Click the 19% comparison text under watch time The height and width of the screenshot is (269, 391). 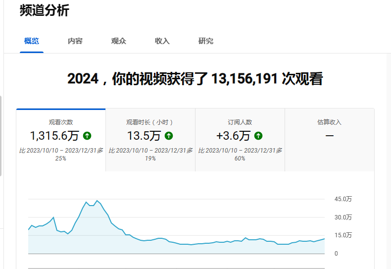(x=150, y=154)
